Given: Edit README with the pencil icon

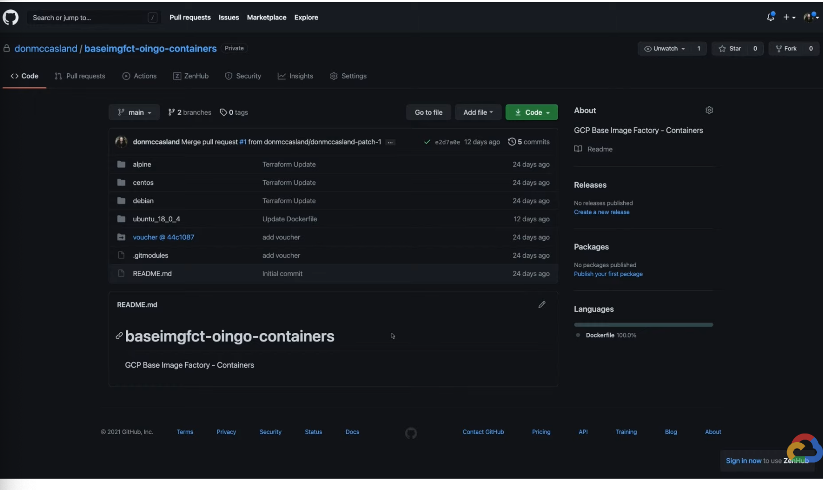Looking at the screenshot, I should tap(542, 305).
